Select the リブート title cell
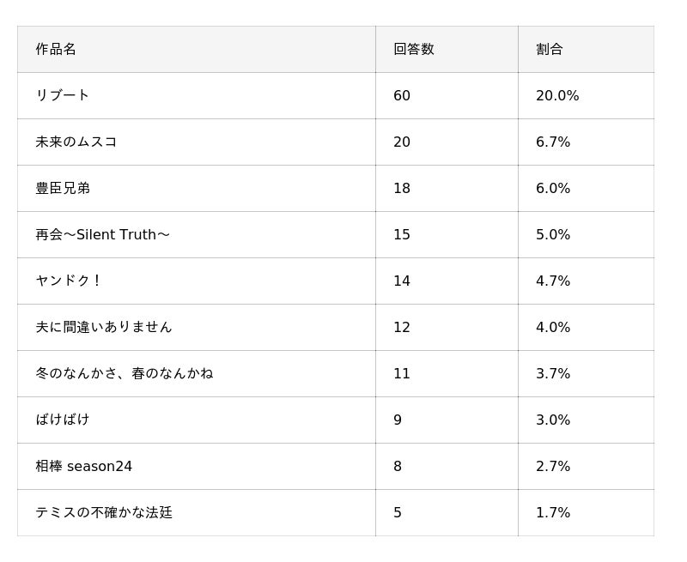This screenshot has height=562, width=687. (x=63, y=95)
